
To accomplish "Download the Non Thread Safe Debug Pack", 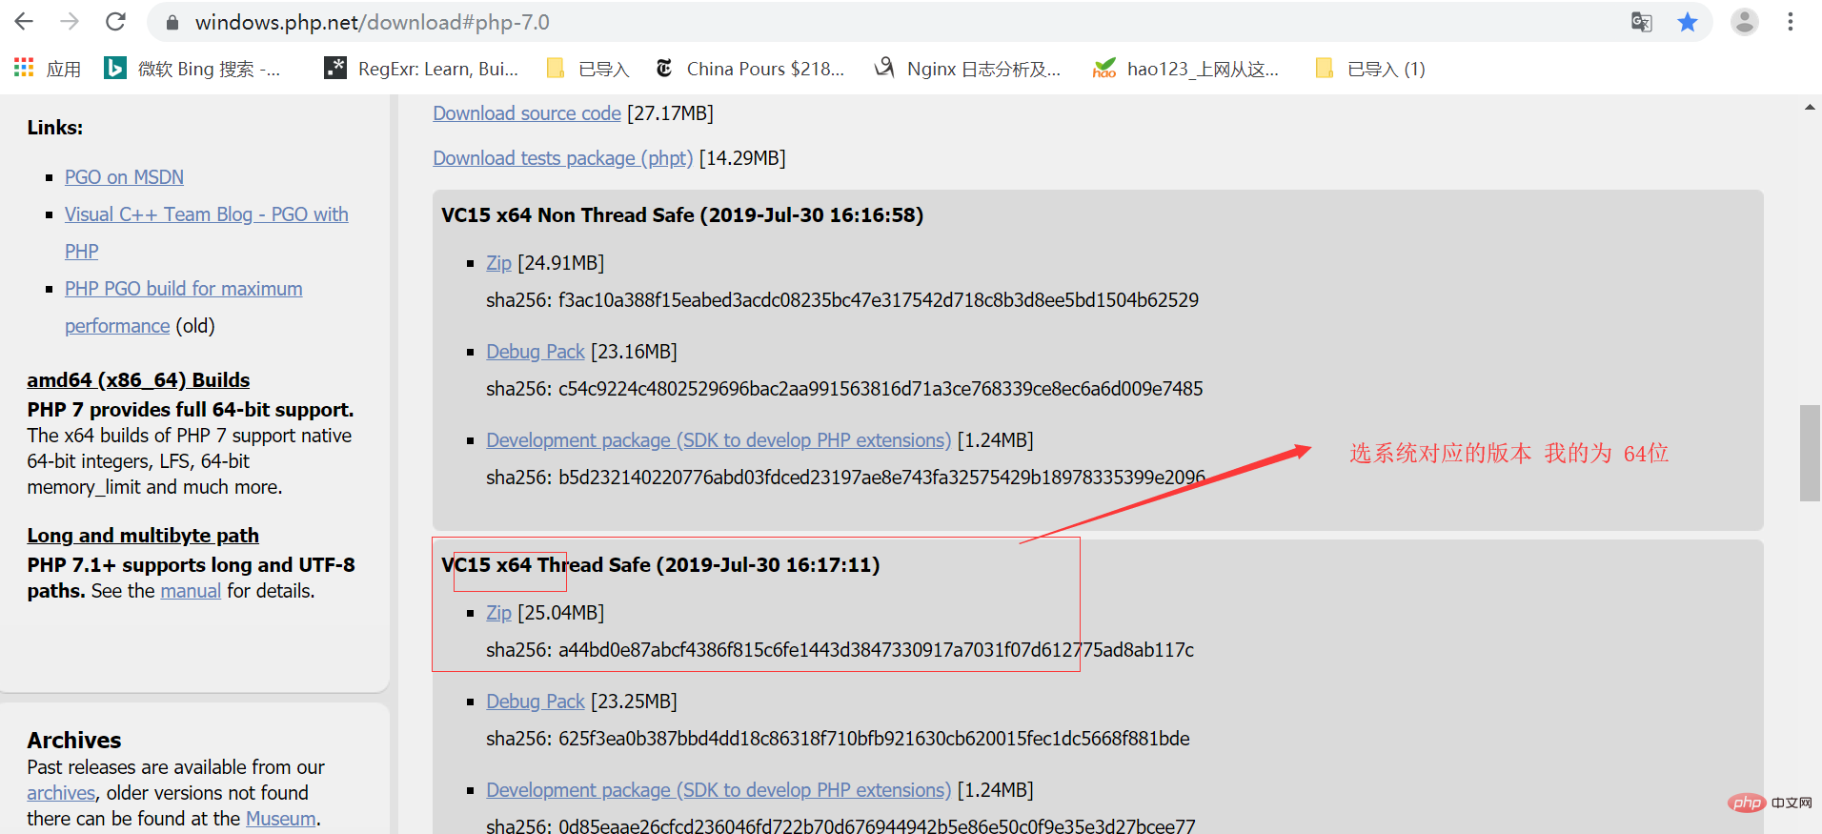I will 536,352.
